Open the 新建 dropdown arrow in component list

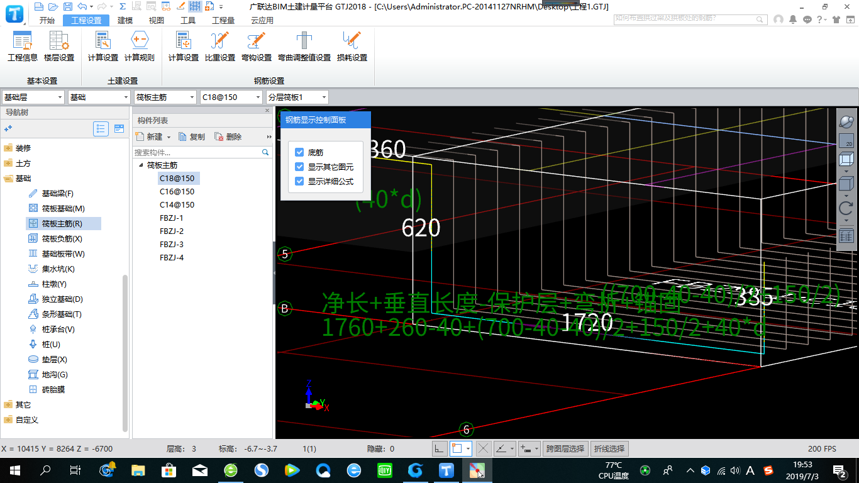tap(169, 137)
